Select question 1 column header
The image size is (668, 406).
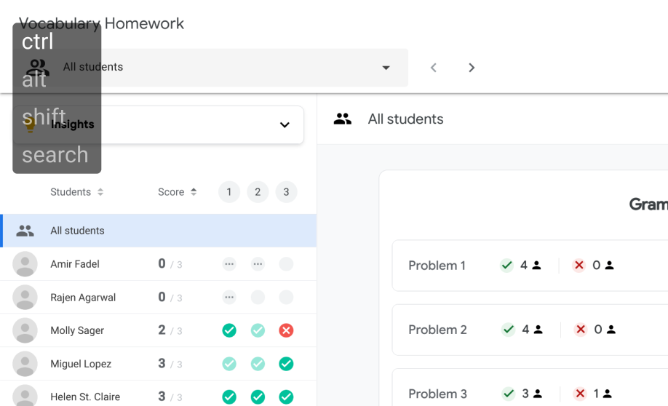pyautogui.click(x=229, y=191)
